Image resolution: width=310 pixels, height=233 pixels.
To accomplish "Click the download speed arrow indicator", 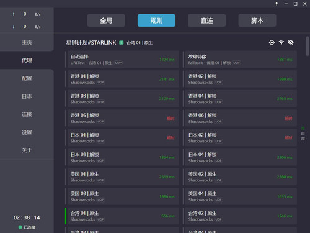I will [x=14, y=27].
